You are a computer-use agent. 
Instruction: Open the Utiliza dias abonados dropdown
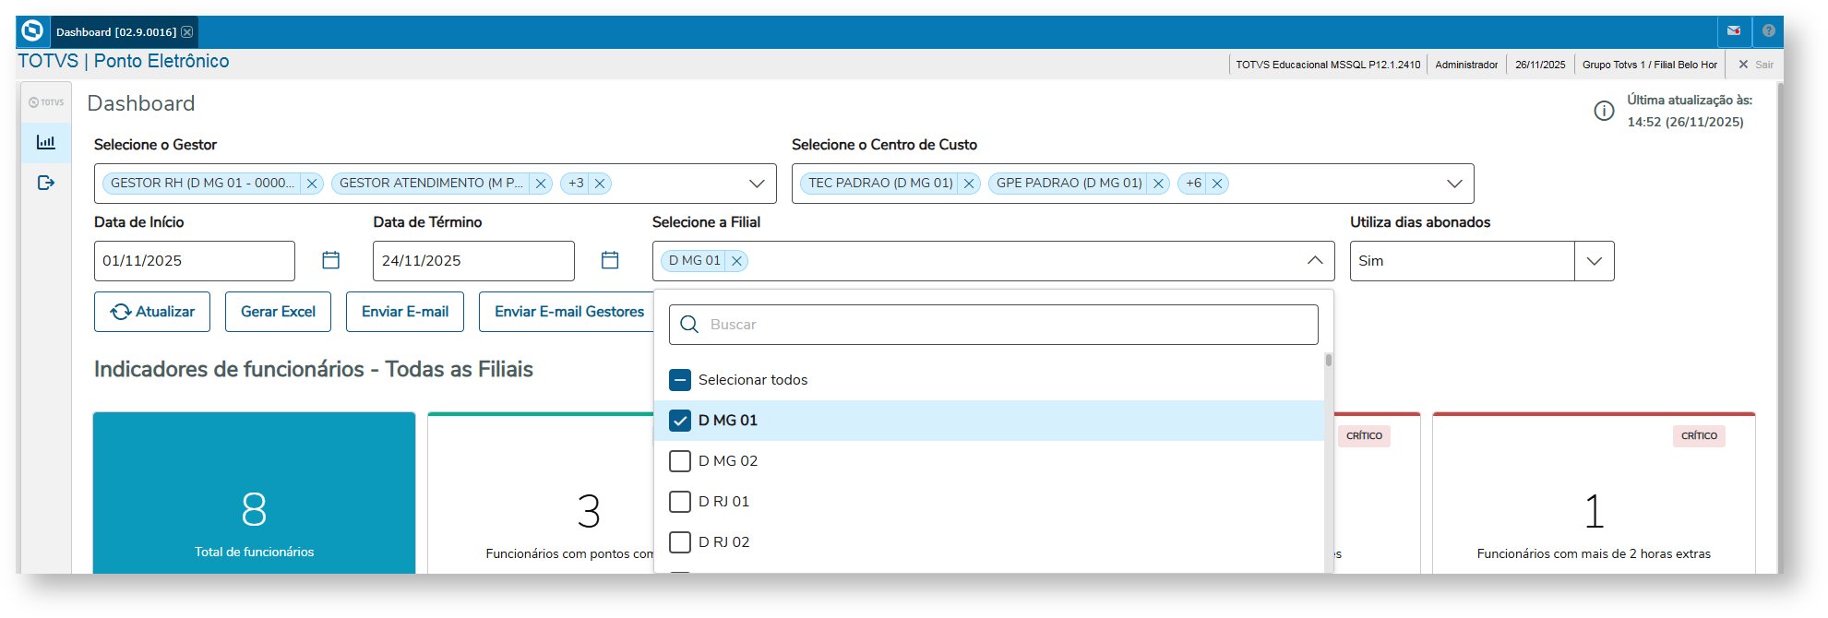[1594, 261]
